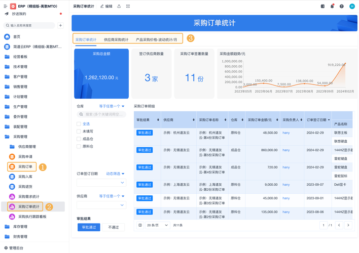
Task: Check the 成品仓 checkbox
Action: [x=79, y=139]
